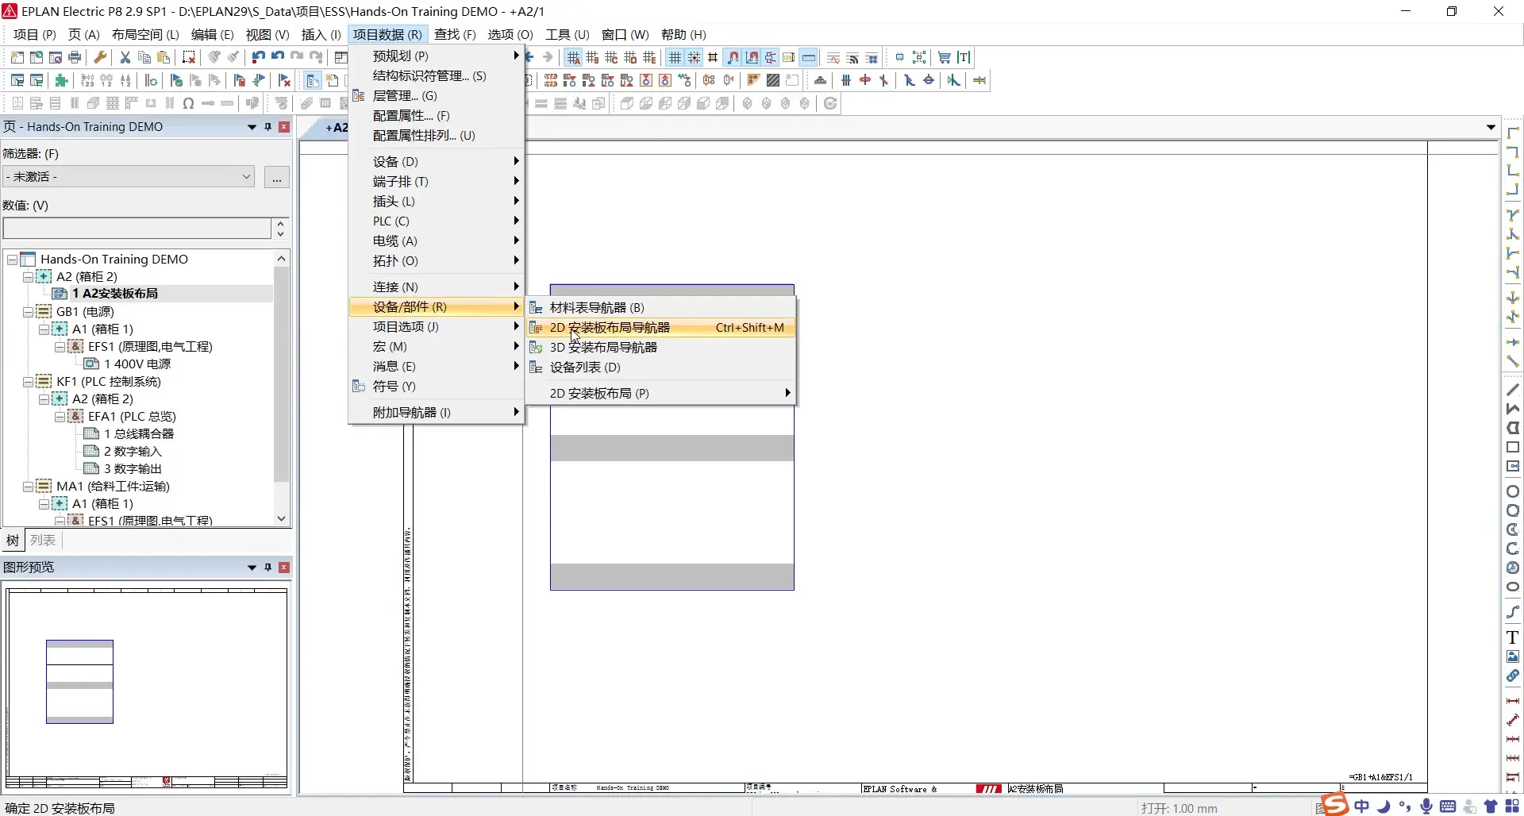Click the Copy icon in toolbar

144,57
